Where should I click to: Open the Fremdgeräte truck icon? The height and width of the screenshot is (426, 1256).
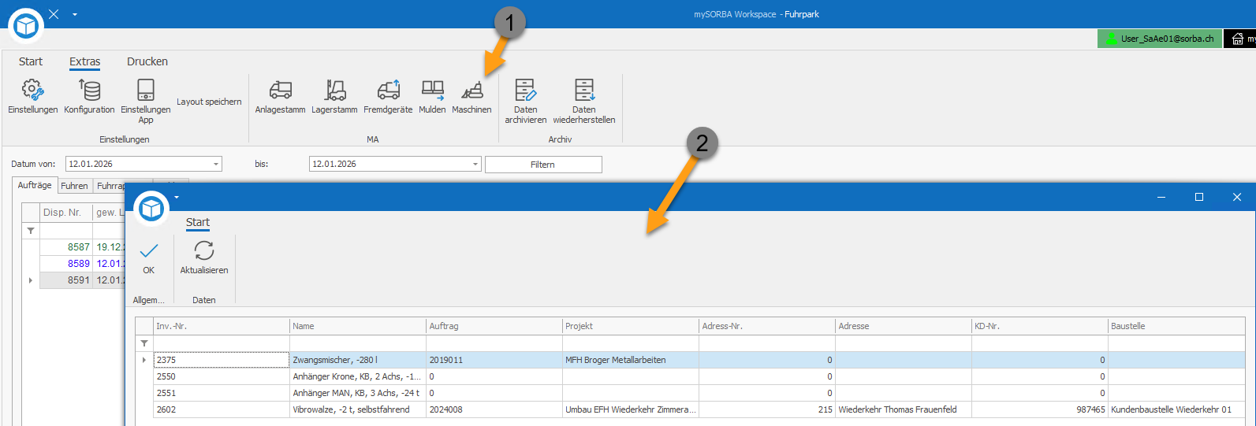click(x=388, y=90)
